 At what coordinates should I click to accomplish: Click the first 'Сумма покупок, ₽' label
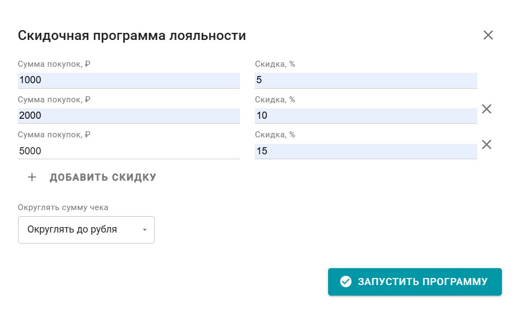[54, 64]
